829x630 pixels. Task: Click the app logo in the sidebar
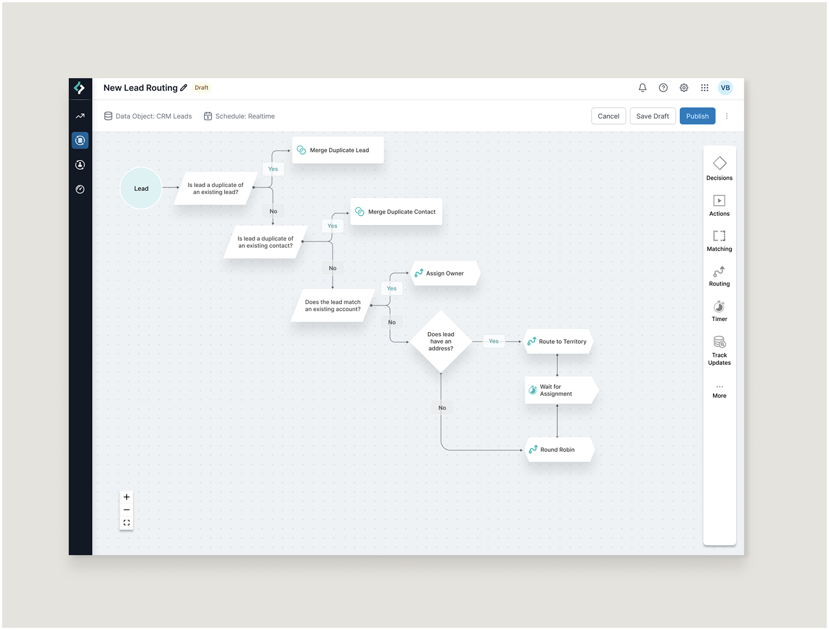pos(80,88)
